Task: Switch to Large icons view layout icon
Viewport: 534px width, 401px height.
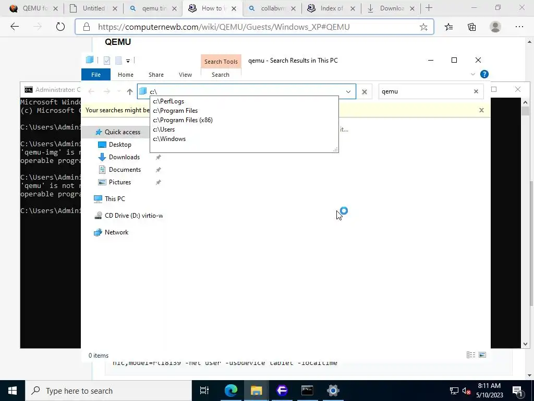Action: [x=482, y=355]
